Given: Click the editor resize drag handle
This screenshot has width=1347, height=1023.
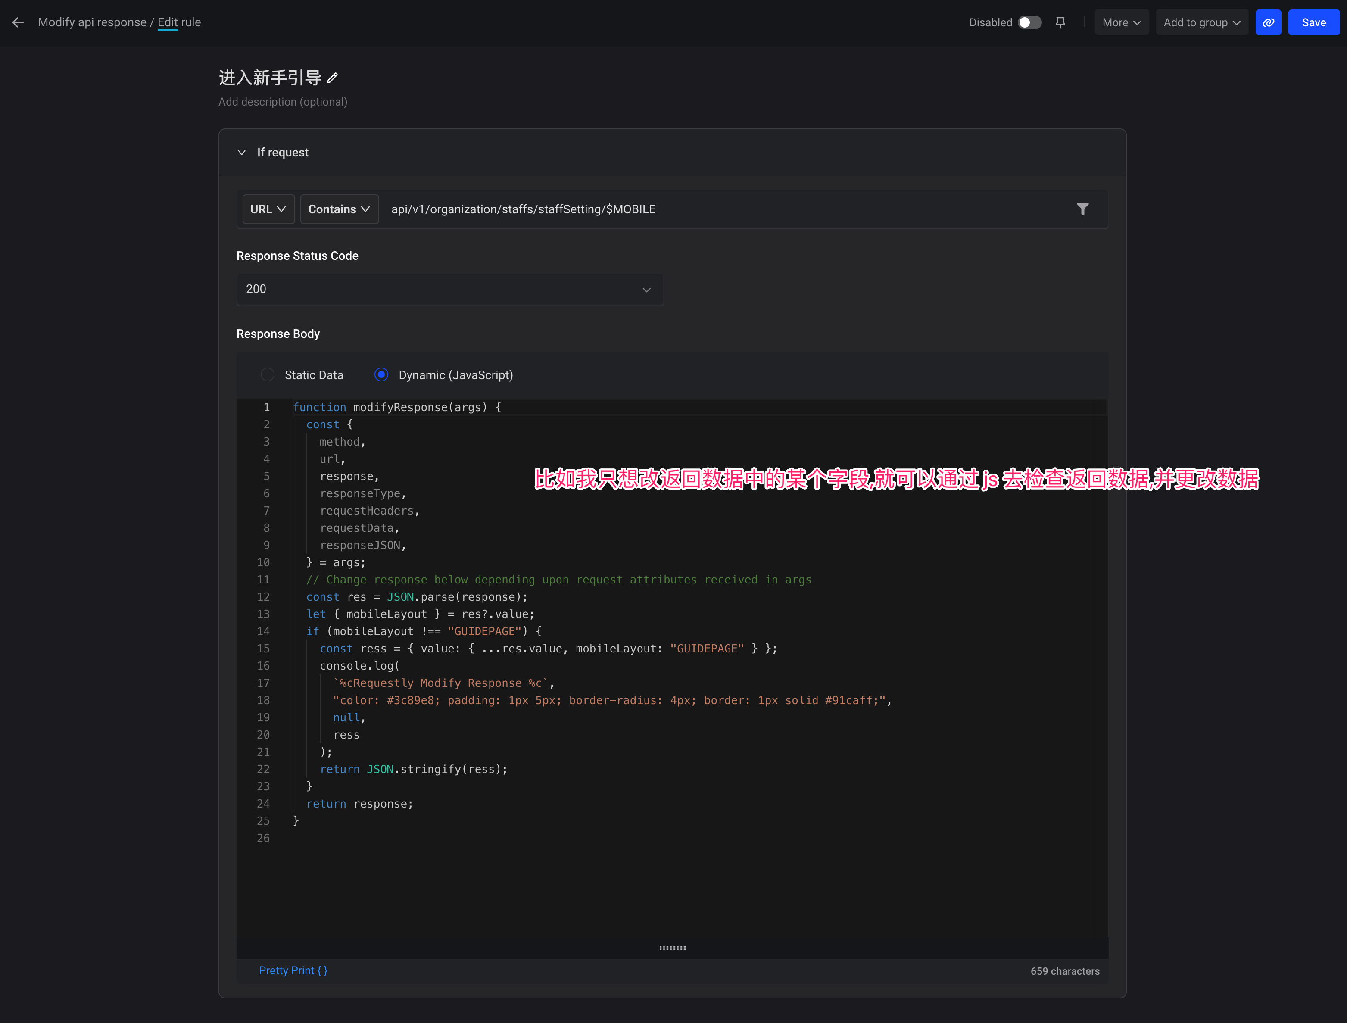Looking at the screenshot, I should [672, 948].
